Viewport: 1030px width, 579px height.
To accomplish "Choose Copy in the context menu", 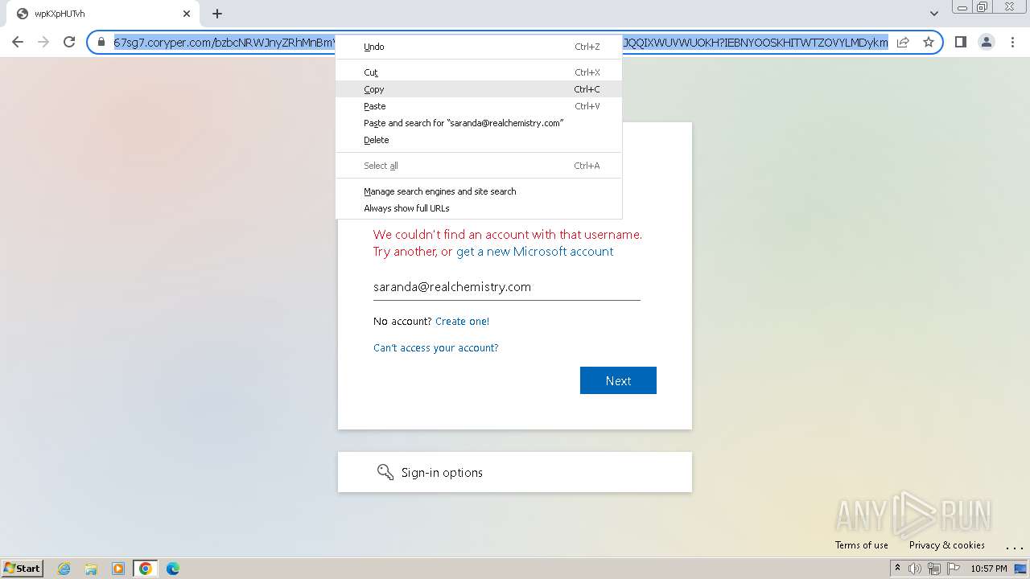I will click(x=479, y=89).
